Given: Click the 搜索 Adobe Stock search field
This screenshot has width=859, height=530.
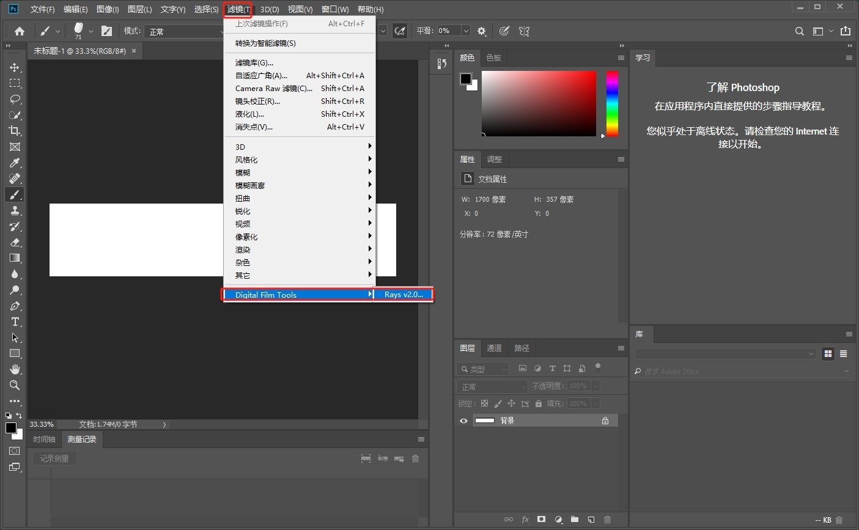Looking at the screenshot, I should pos(743,371).
